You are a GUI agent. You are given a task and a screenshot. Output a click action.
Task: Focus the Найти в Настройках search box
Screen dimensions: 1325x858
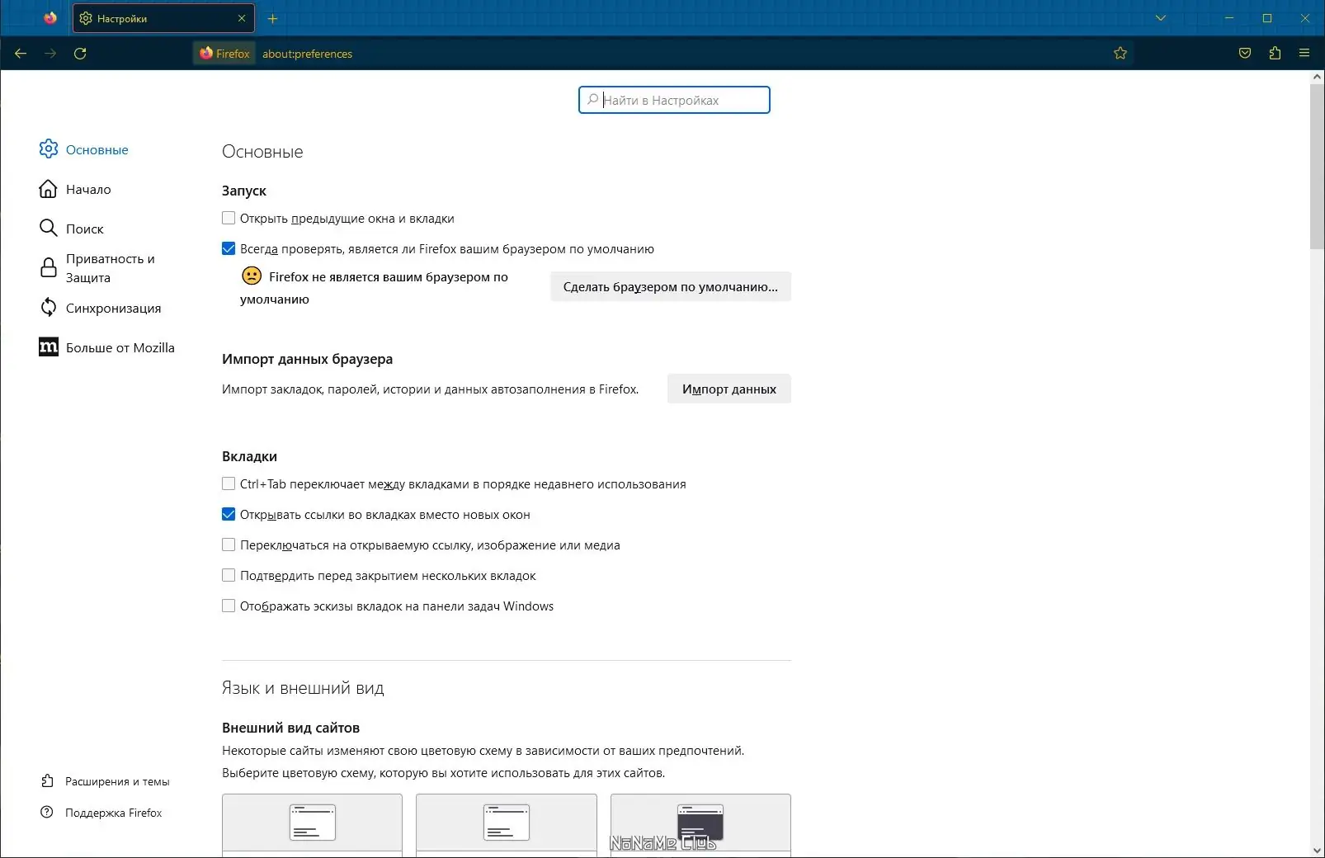click(674, 100)
